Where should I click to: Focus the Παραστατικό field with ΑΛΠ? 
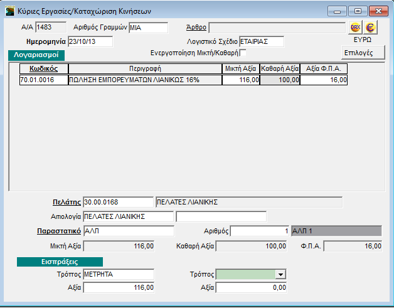tap(129, 231)
